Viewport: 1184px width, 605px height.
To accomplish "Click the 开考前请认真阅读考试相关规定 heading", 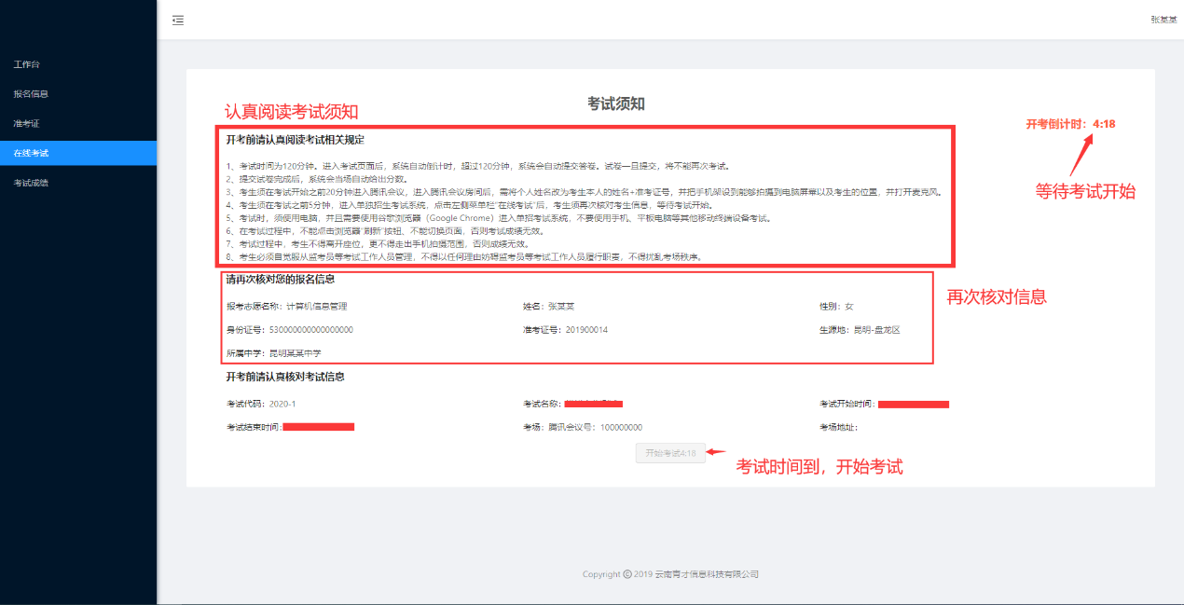I will click(295, 140).
